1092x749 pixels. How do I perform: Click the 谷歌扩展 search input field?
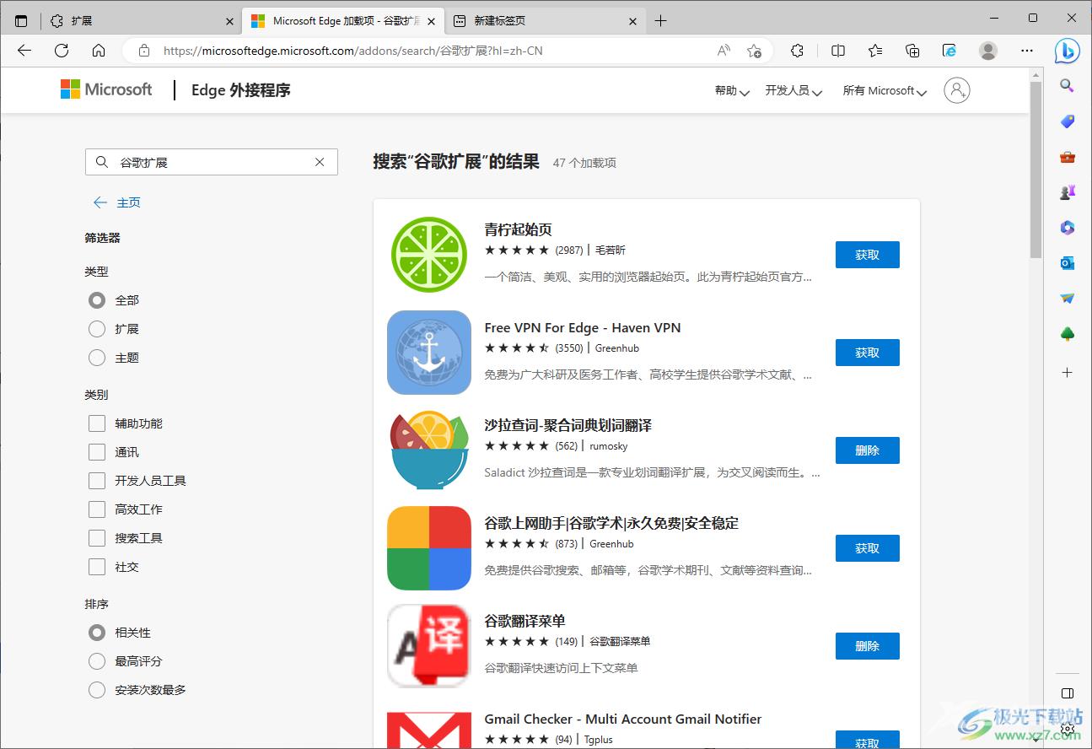pos(211,162)
